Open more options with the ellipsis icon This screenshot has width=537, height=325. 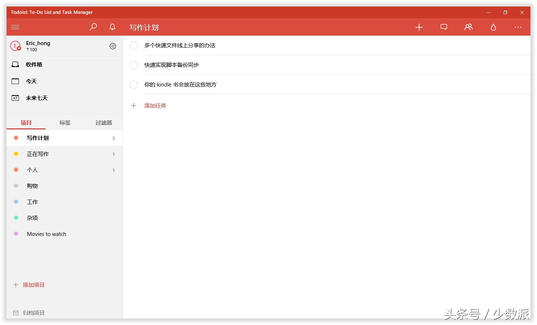coord(518,27)
